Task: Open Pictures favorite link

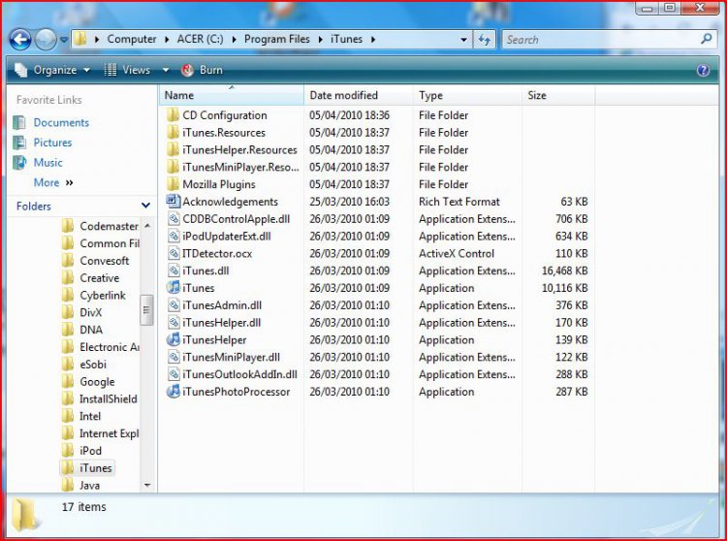Action: (x=52, y=143)
